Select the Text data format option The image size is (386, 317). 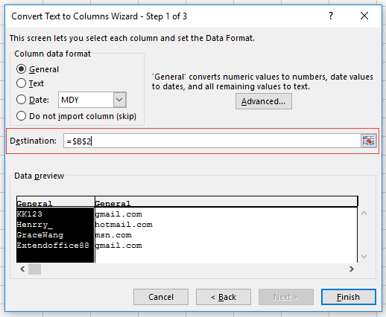pyautogui.click(x=21, y=83)
